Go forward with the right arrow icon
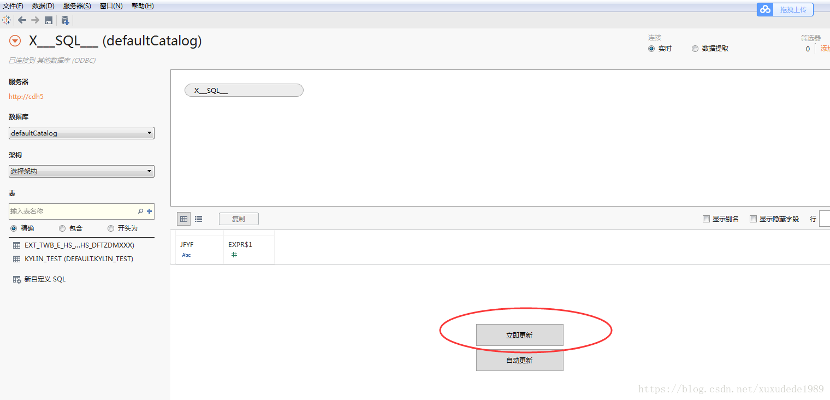Viewport: 830px width, 400px height. 35,20
